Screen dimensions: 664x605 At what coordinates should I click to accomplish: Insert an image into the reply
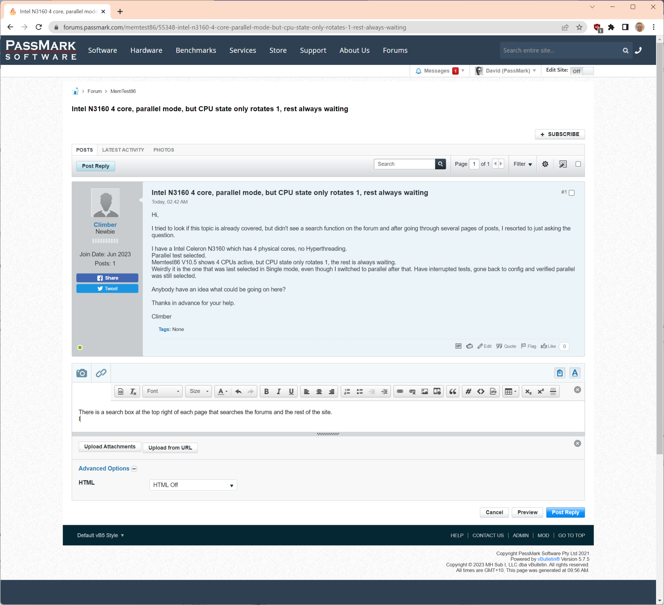425,391
